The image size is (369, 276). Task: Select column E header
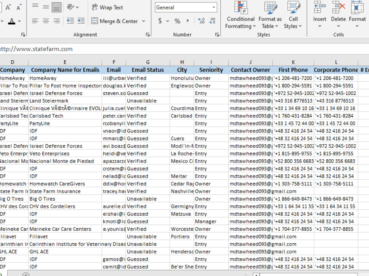click(65, 62)
